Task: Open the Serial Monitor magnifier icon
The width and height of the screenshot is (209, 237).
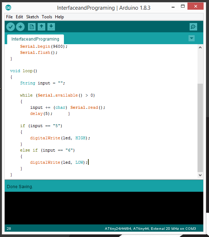Action: [193, 27]
